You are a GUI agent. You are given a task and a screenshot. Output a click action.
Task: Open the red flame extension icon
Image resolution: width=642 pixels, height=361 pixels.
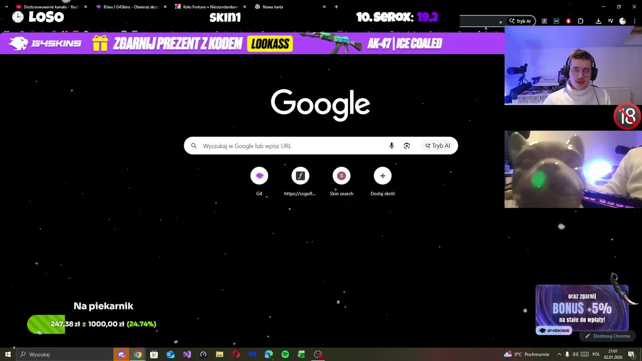568,21
